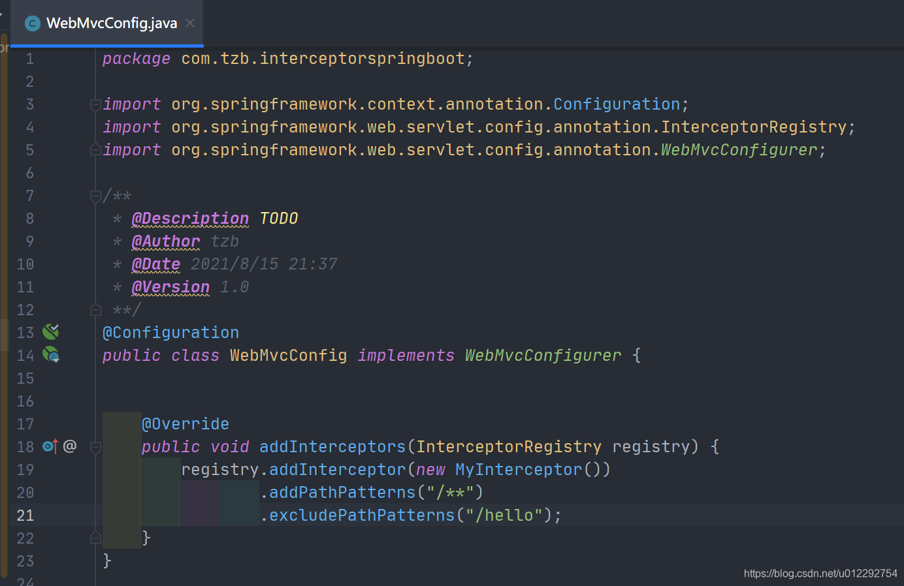Click InterceptorRegistry in the line 4 import
This screenshot has height=586, width=904.
click(754, 127)
